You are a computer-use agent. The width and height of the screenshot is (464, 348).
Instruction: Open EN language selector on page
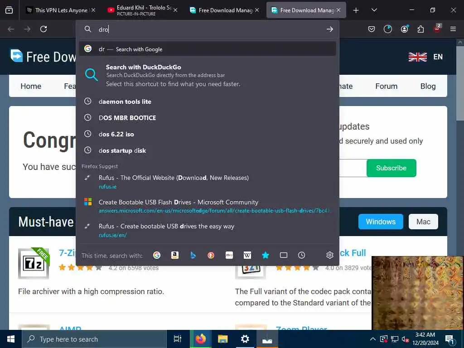tap(425, 57)
